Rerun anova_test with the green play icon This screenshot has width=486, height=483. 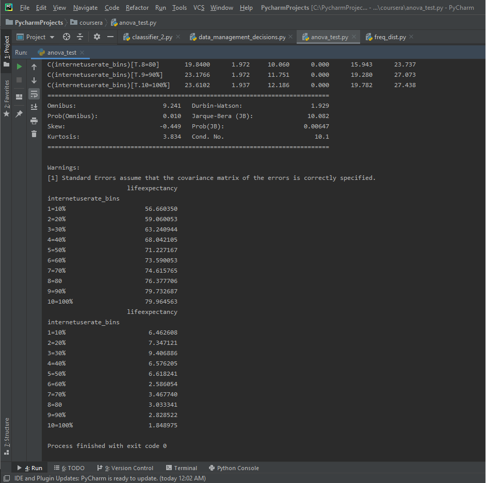coord(19,66)
